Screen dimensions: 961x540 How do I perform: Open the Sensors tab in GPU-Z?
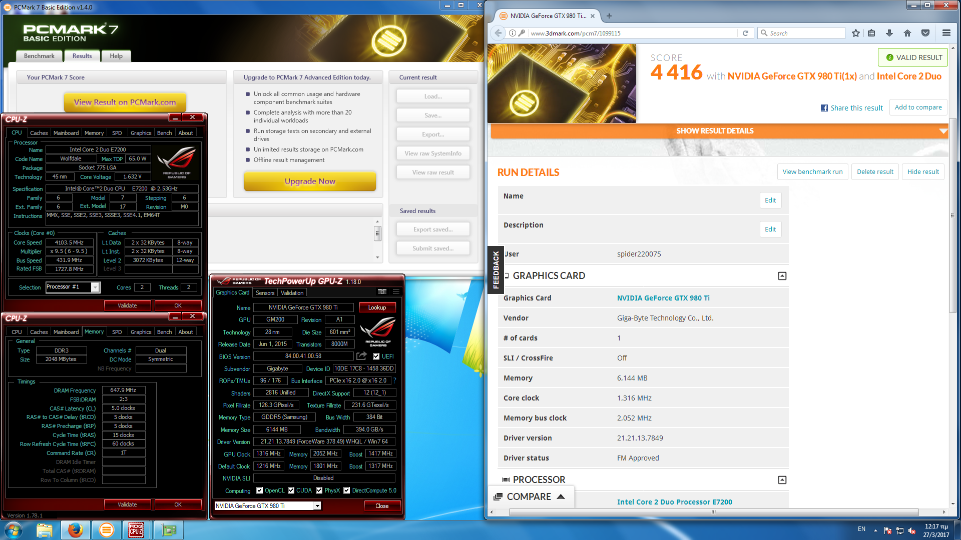pyautogui.click(x=265, y=293)
